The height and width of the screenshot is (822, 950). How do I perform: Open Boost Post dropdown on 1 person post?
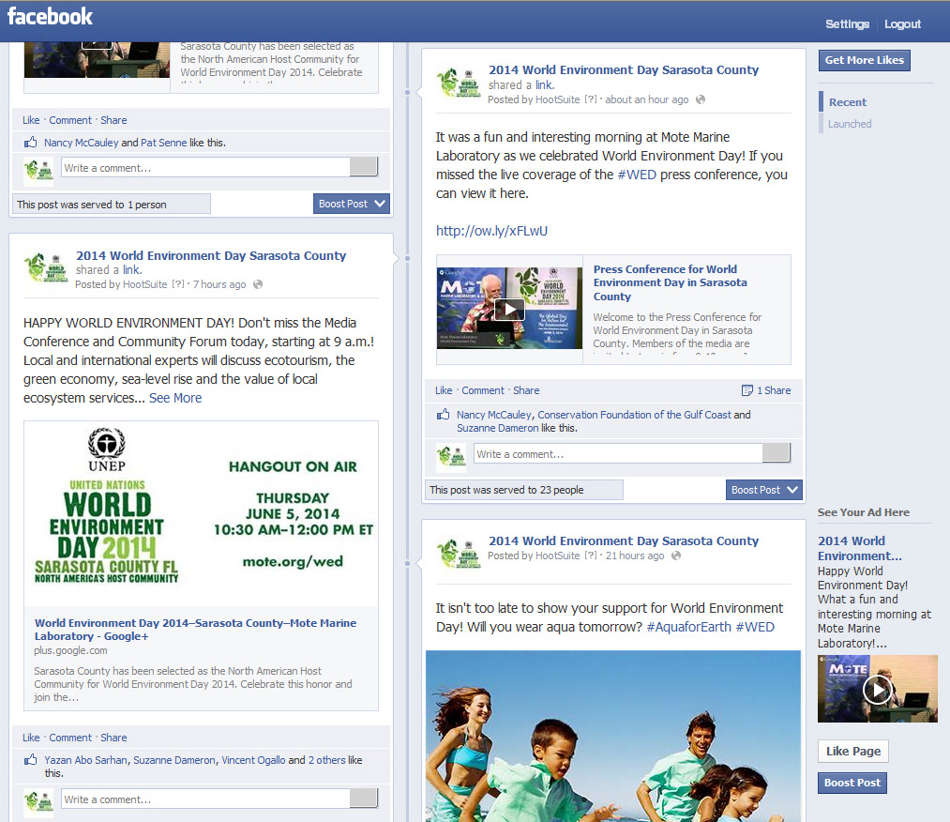[352, 204]
